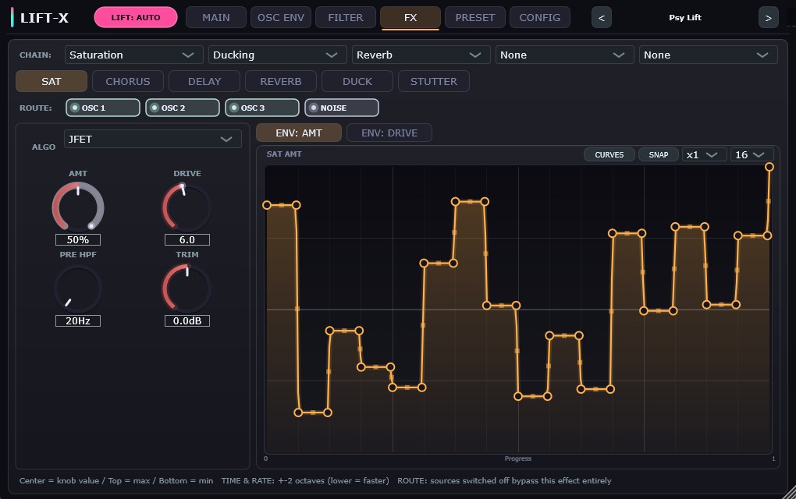Click the 50% AMT value field
The height and width of the screenshot is (499, 796).
[x=78, y=239]
